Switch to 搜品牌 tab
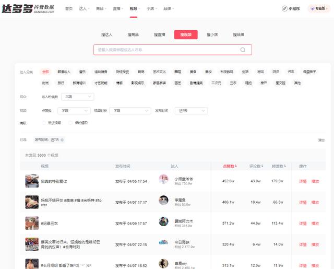This screenshot has width=334, height=269. tap(238, 34)
